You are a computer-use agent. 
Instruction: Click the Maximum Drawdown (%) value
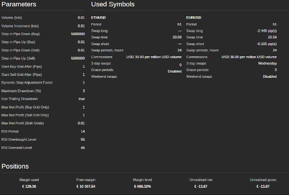[x=83, y=91]
